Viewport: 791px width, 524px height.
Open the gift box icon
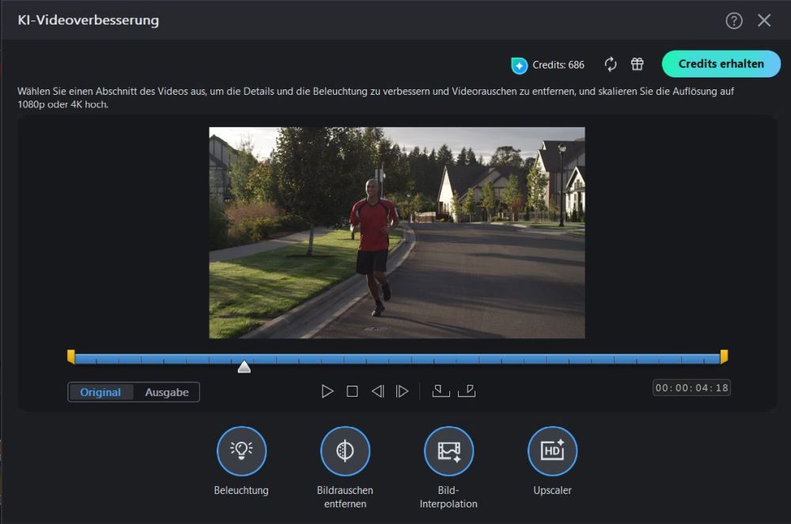tap(637, 64)
